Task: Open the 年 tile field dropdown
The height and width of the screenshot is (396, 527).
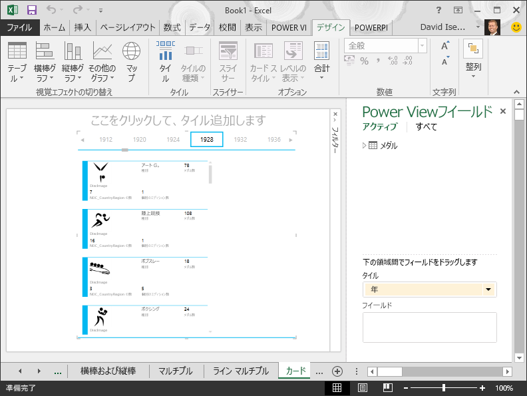Action: (488, 290)
